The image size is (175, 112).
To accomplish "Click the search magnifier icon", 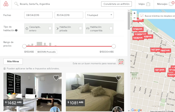I will click(x=16, y=4).
